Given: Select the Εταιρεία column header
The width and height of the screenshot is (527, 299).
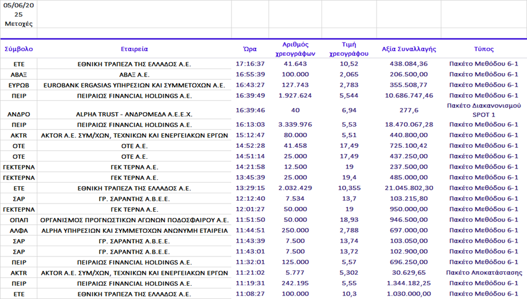Looking at the screenshot, I should (x=134, y=49).
